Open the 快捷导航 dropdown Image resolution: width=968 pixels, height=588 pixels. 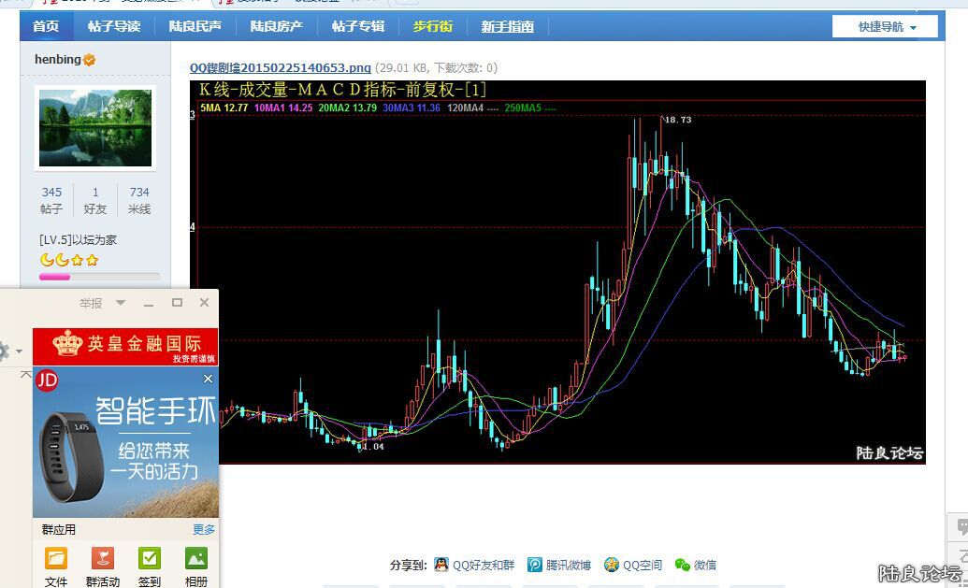click(x=887, y=27)
